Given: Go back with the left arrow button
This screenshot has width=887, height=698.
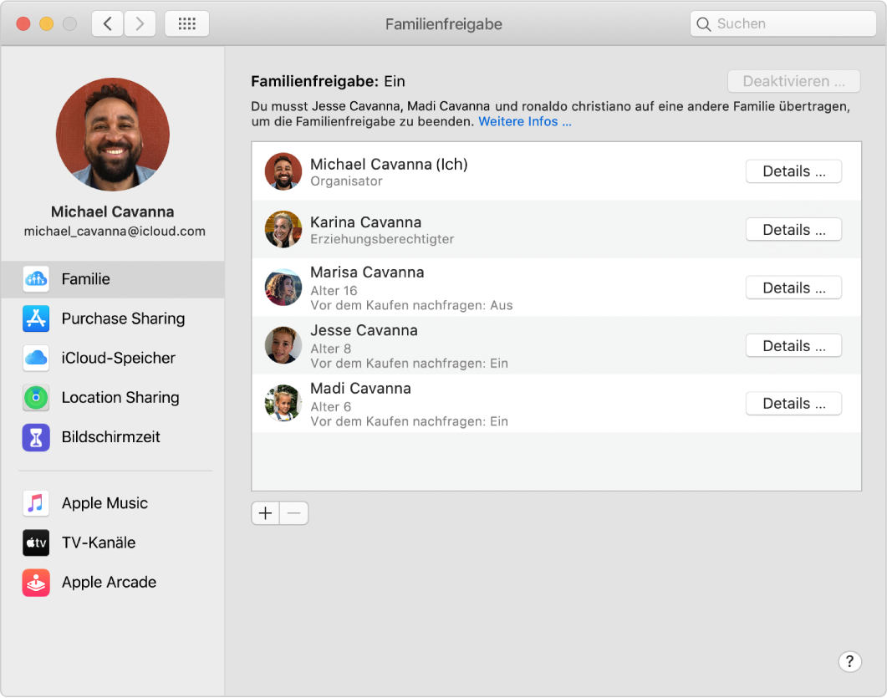Looking at the screenshot, I should [108, 23].
